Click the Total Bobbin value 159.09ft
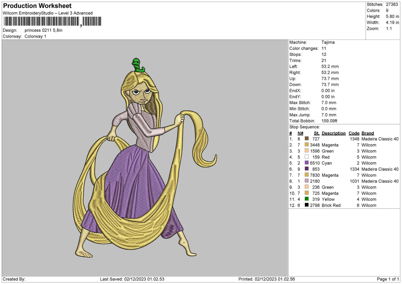Viewport: 402px width, 284px height. pyautogui.click(x=330, y=121)
